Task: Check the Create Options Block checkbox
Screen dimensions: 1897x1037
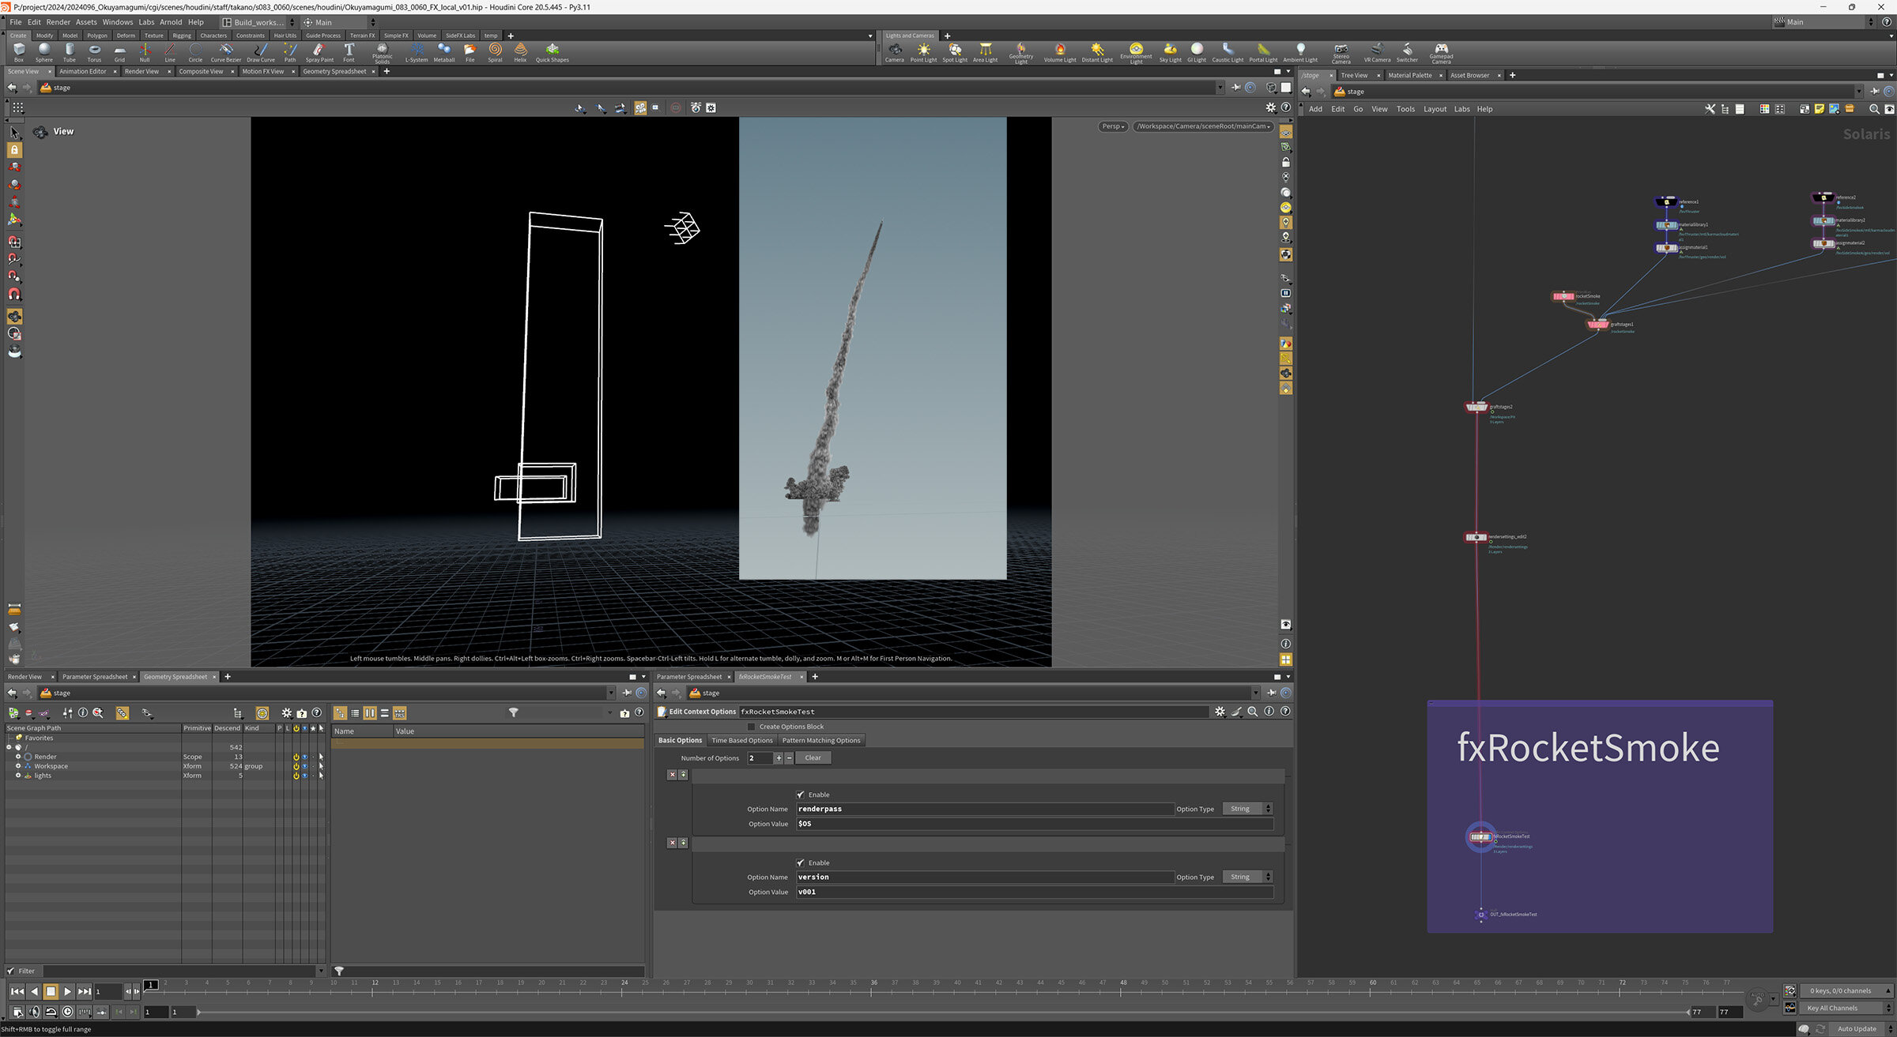Action: [751, 727]
